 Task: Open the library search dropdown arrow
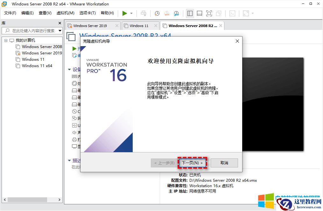coord(60,31)
